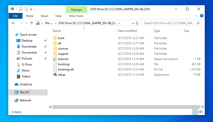213x122 pixels.
Task: Click the '1,475 KB' size cell
Action: [195, 69]
